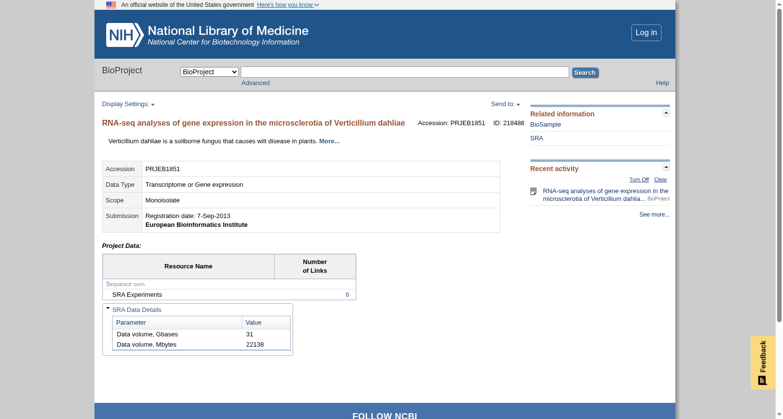Click the Number of Links column header
The image size is (783, 419).
point(315,266)
